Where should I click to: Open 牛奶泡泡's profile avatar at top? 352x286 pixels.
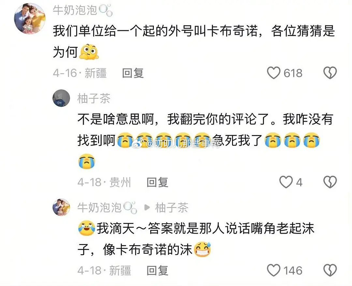coord(30,18)
